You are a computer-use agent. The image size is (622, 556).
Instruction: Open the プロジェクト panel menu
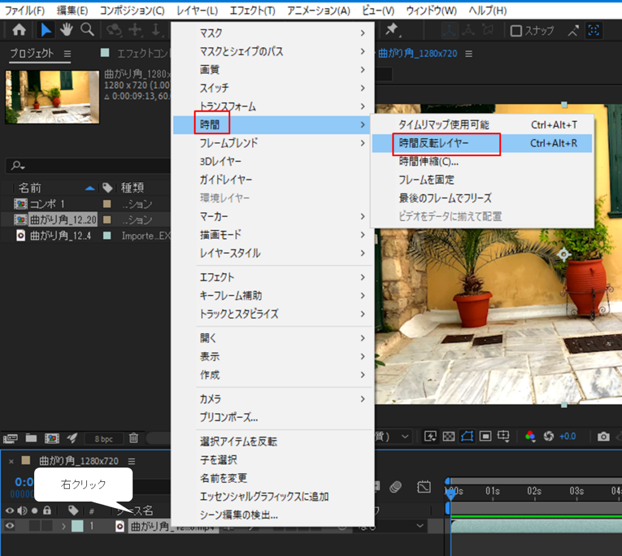pos(67,53)
